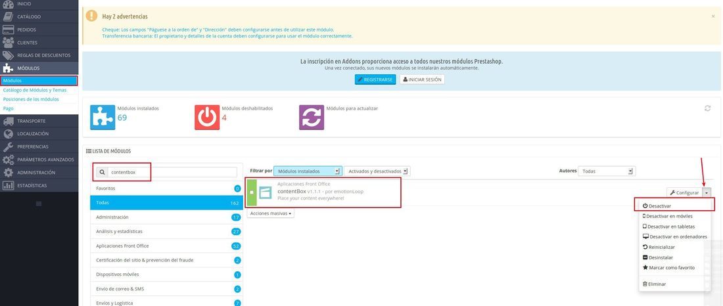Tick the contentBox module checkbox

(x=251, y=192)
